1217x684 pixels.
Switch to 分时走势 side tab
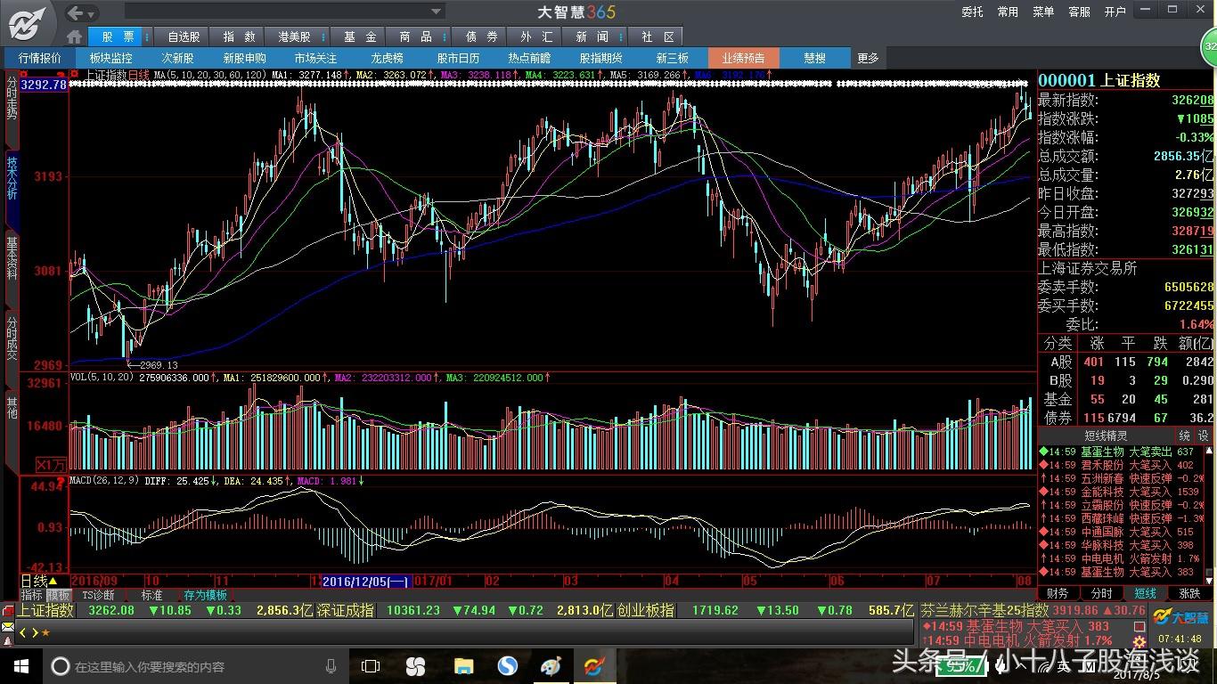(x=12, y=108)
